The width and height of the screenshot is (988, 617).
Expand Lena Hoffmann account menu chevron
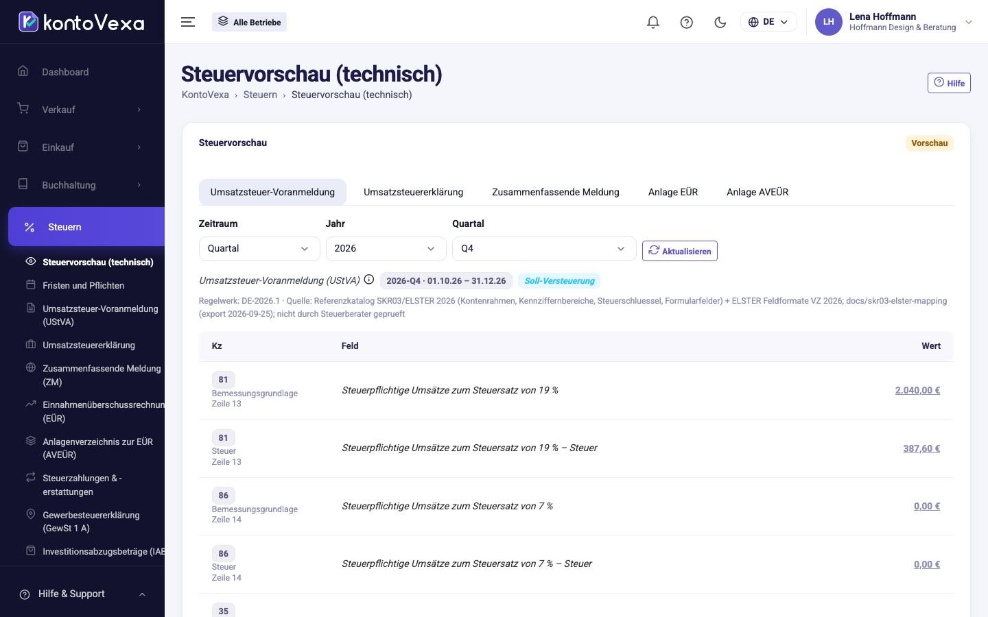point(969,22)
